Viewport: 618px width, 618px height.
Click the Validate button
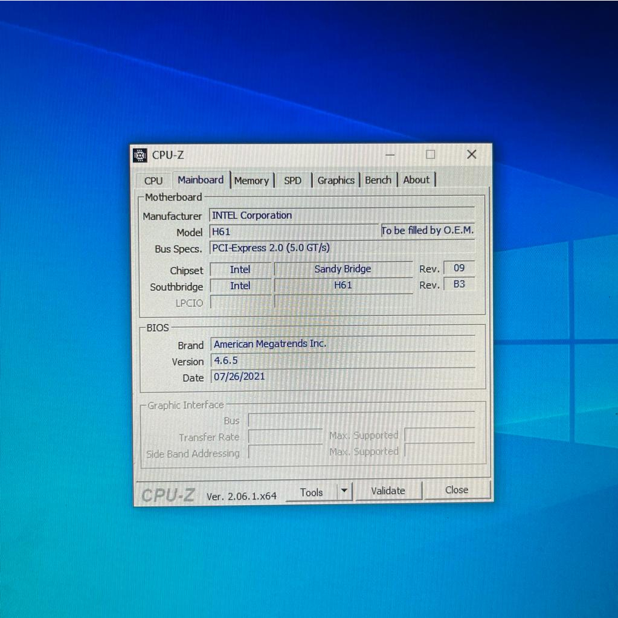pyautogui.click(x=388, y=491)
